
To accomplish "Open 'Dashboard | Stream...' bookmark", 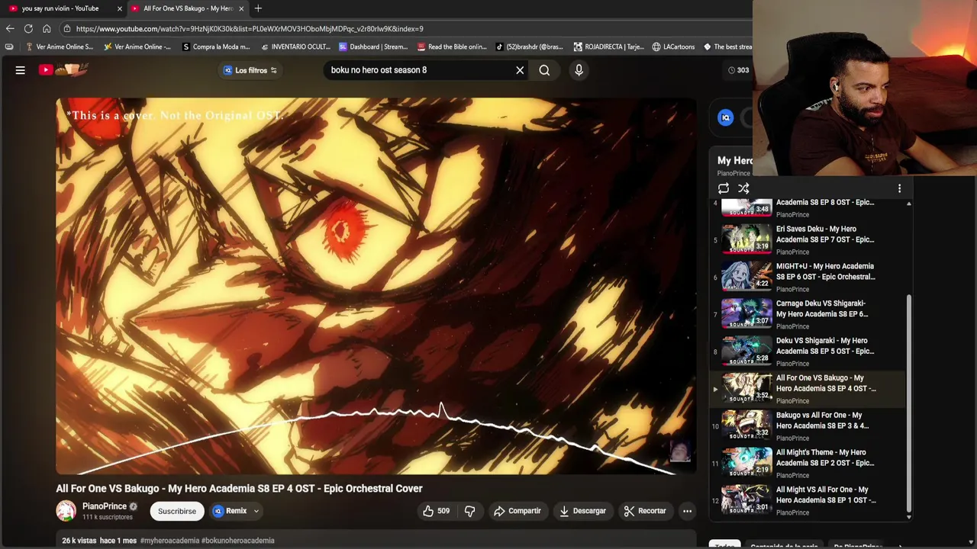I will [373, 47].
